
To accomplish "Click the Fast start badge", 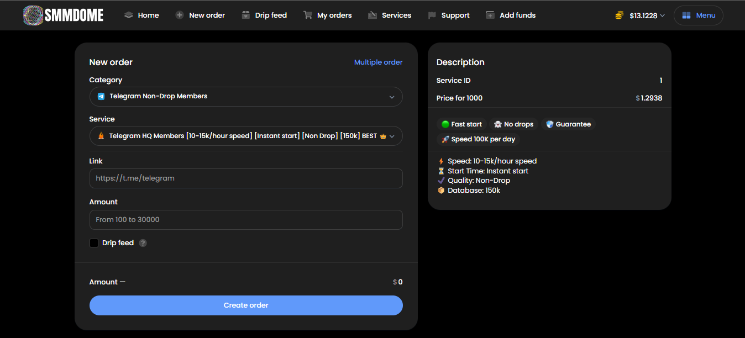I will coord(461,124).
